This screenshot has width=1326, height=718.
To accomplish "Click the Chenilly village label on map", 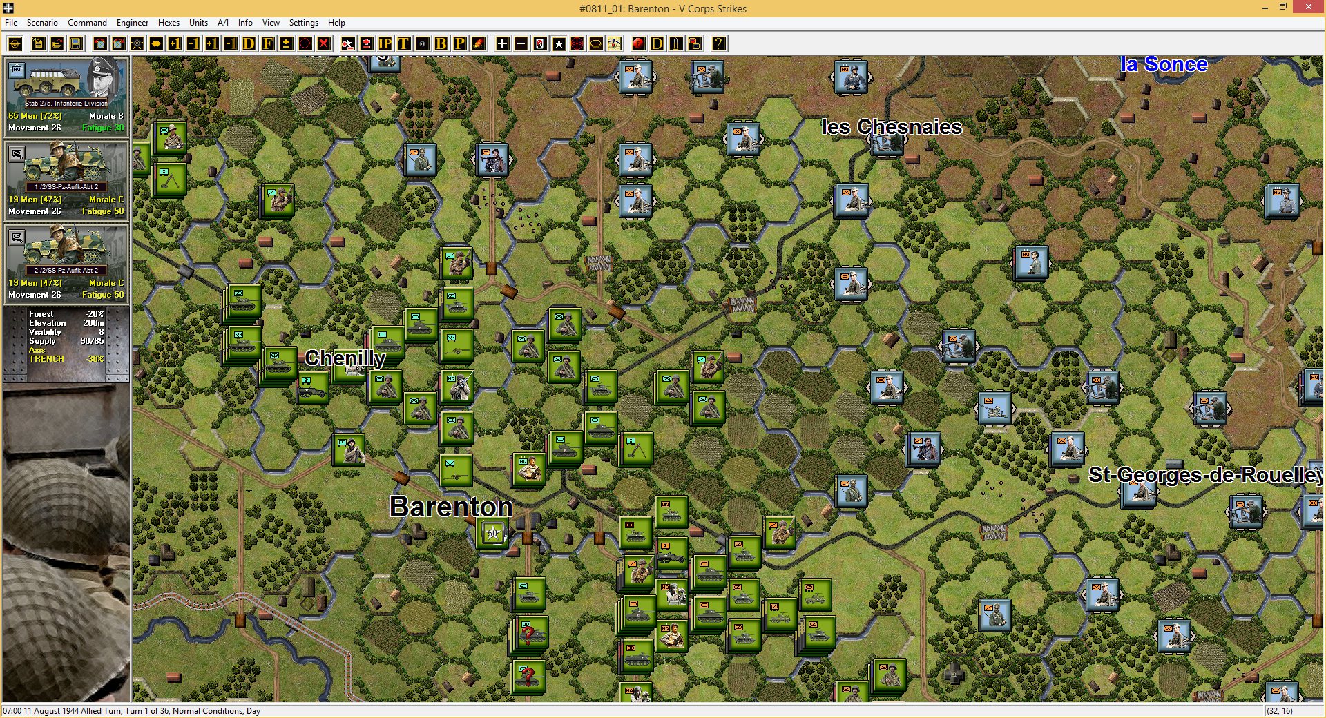I will 345,358.
